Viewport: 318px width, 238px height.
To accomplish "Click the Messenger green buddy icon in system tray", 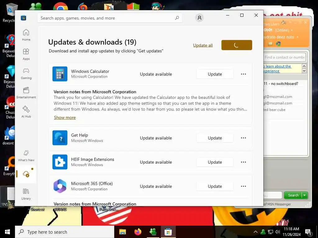I will (x=263, y=232).
